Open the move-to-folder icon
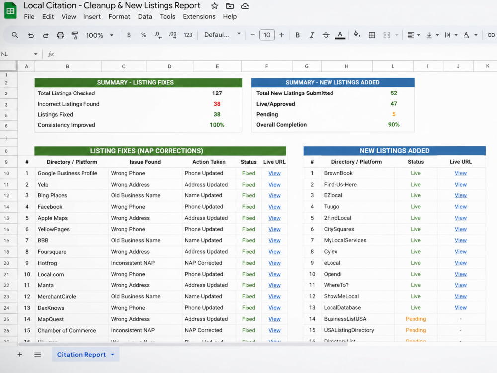497x373 pixels. click(230, 6)
